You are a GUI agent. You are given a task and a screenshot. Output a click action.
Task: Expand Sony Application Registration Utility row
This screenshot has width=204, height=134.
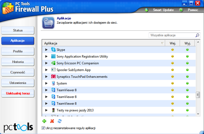tap(46, 57)
